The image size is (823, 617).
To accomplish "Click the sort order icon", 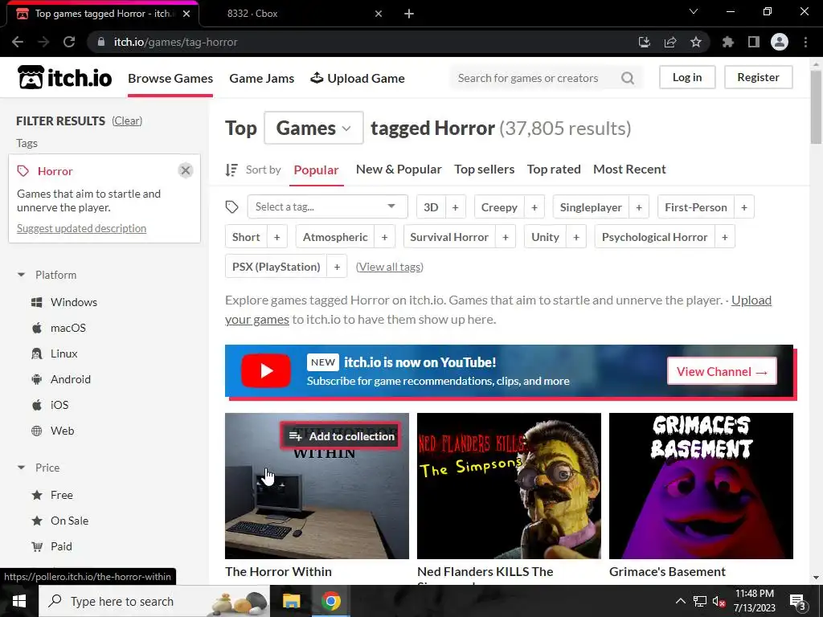I will (x=231, y=170).
